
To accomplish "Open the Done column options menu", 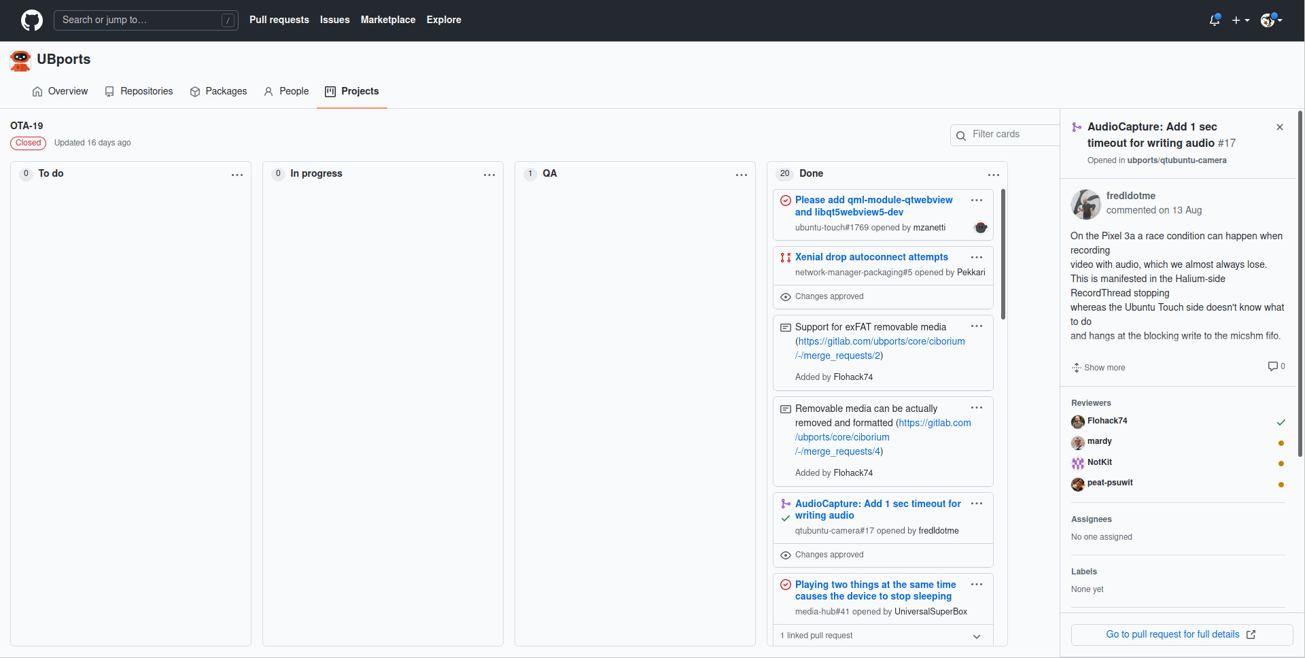I will coord(994,175).
